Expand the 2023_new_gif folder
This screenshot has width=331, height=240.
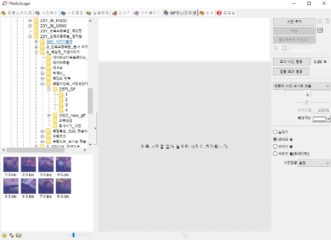click(x=49, y=115)
